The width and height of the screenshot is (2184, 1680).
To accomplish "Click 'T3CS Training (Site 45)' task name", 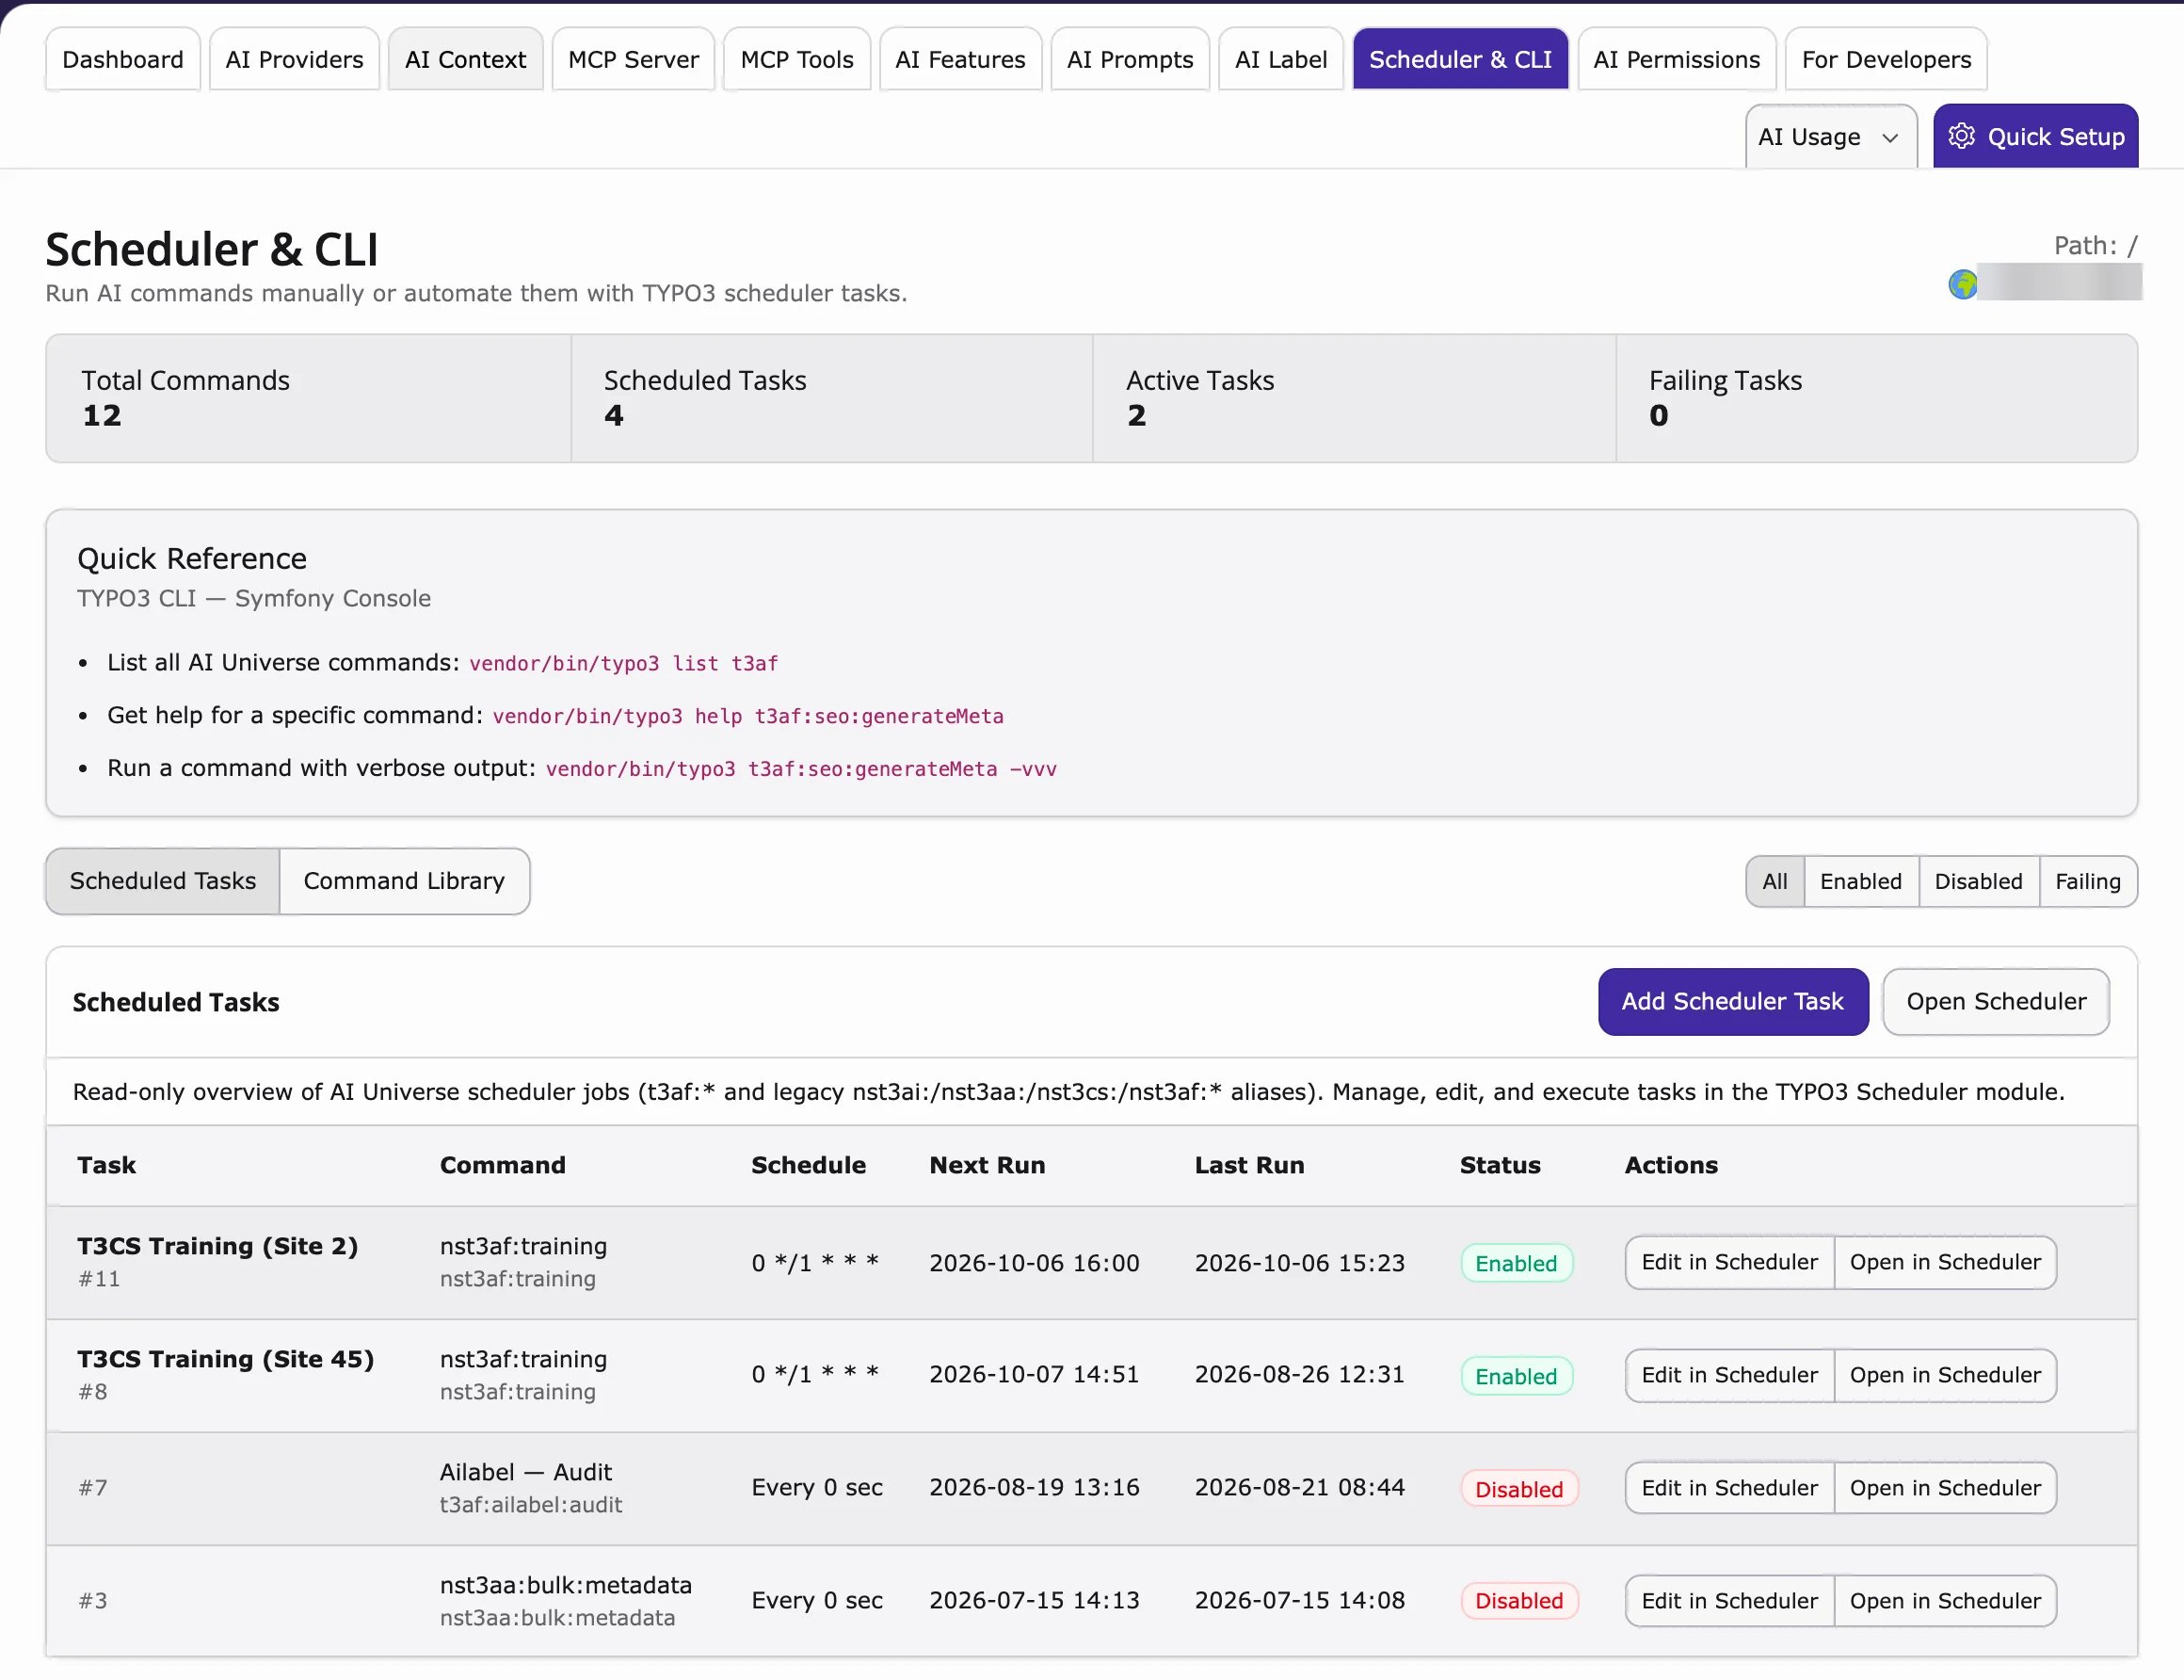I will click(226, 1359).
